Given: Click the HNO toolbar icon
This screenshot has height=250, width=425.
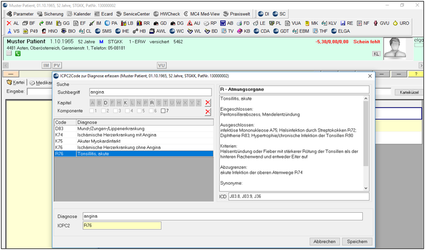Looking at the screenshot, I should (x=49, y=31).
